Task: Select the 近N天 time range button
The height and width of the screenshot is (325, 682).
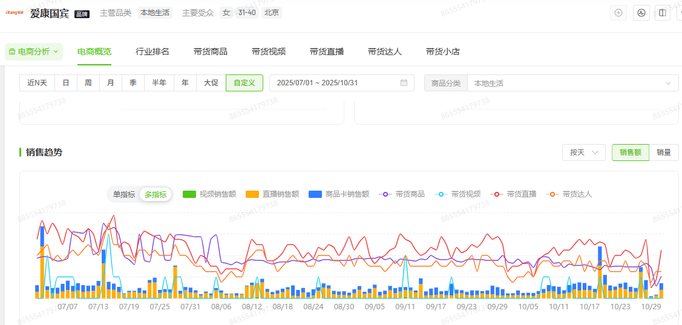Action: pos(37,83)
